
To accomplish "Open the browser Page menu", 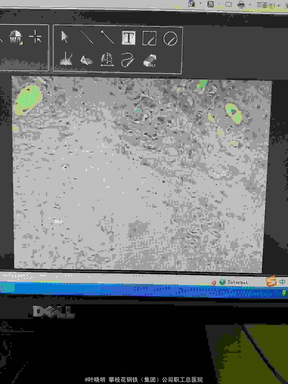I will point(266,5).
